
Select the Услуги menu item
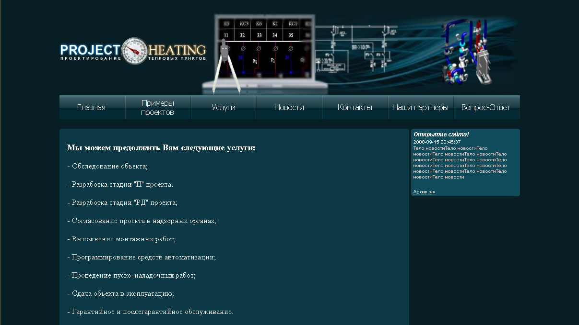click(224, 107)
